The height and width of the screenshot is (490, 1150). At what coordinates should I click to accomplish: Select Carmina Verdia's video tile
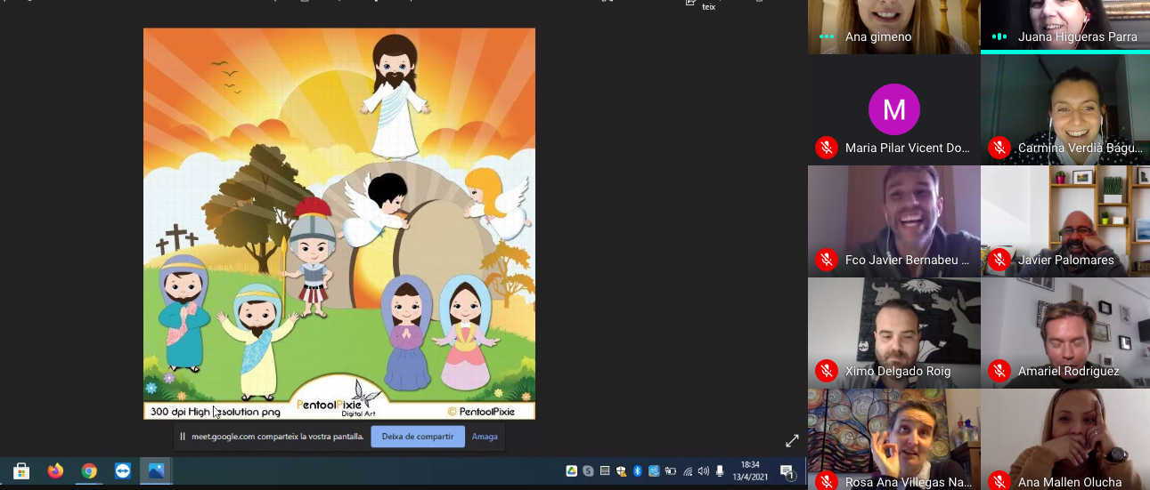1065,109
